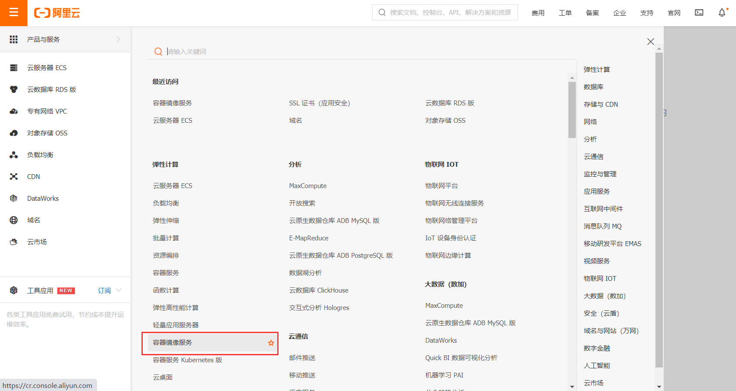
Task: Open the 费用 top menu
Action: [x=538, y=13]
